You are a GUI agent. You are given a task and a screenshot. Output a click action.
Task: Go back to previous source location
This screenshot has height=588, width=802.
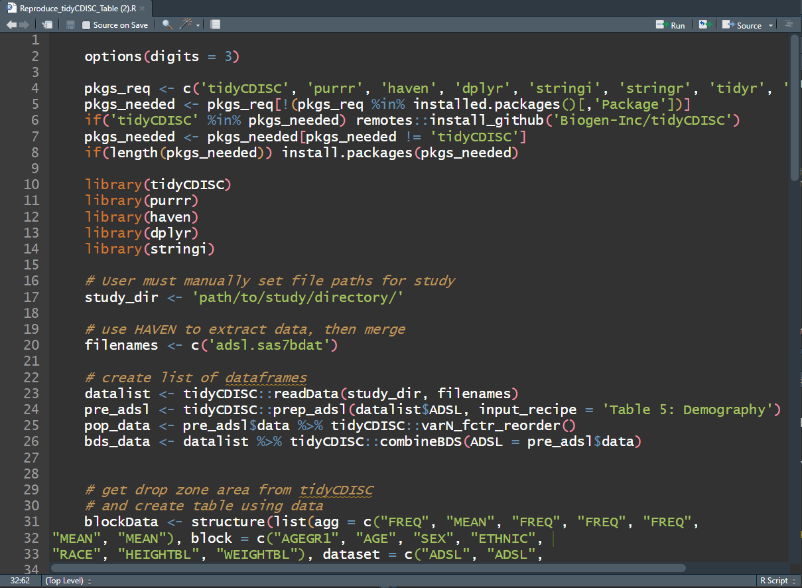11,25
